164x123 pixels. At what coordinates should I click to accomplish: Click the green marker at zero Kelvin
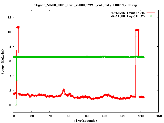point(16,105)
